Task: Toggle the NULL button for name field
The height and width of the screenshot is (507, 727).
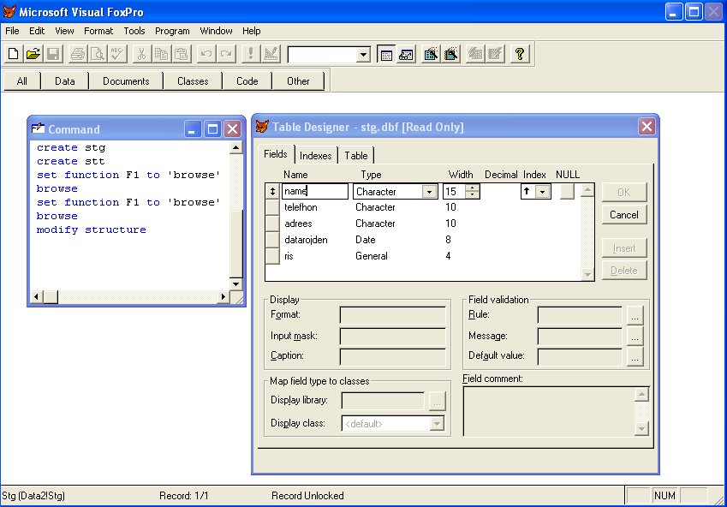Action: (x=567, y=191)
